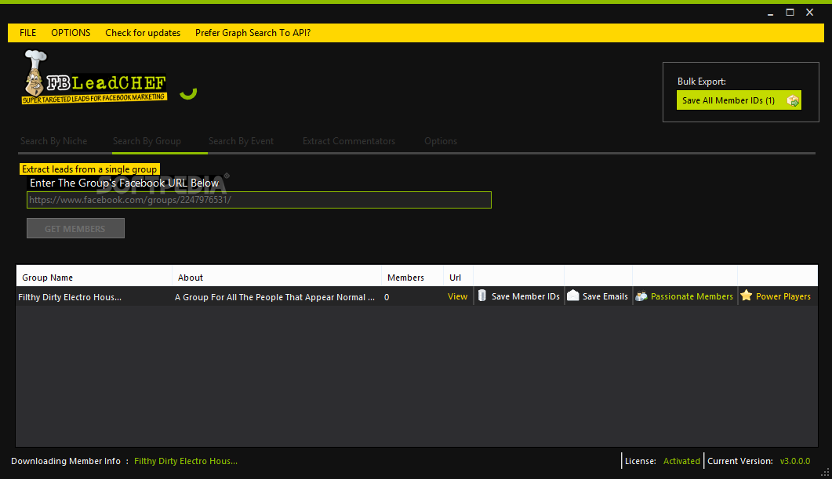Click the Bulk Export label

coord(702,82)
